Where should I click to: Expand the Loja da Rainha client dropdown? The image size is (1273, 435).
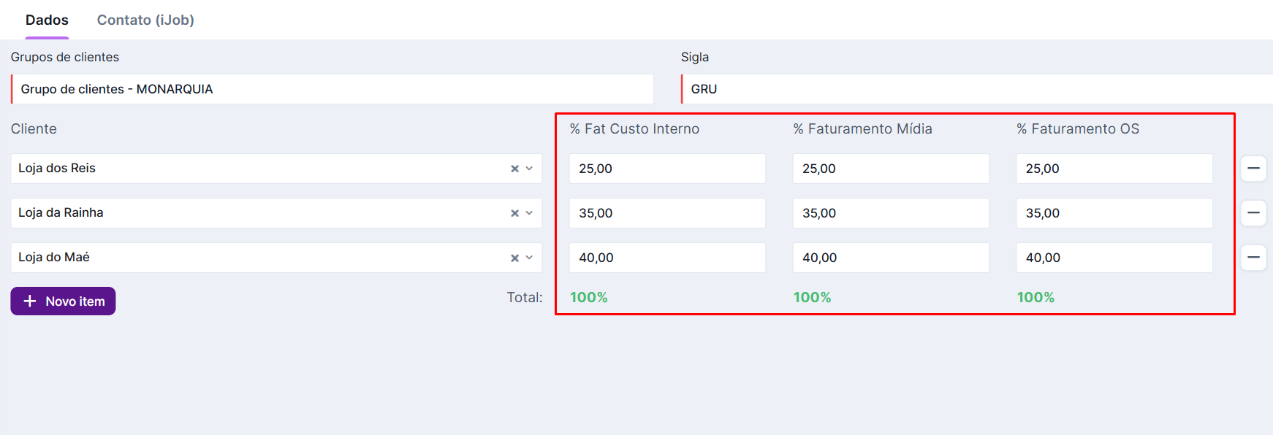[529, 213]
